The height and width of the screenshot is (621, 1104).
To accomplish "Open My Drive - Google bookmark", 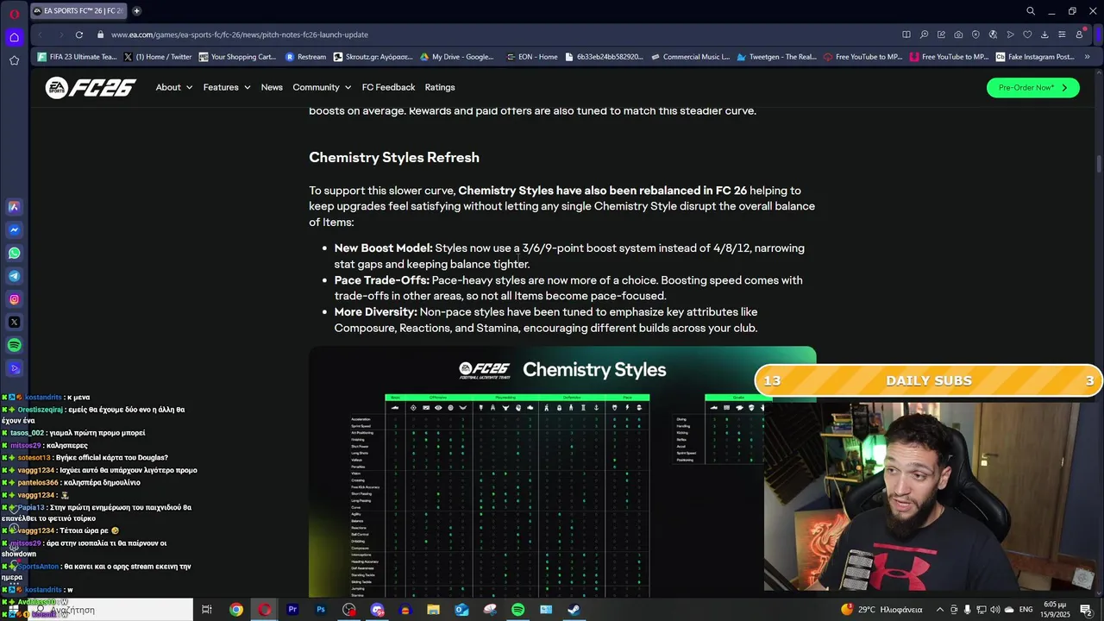I will (x=457, y=57).
